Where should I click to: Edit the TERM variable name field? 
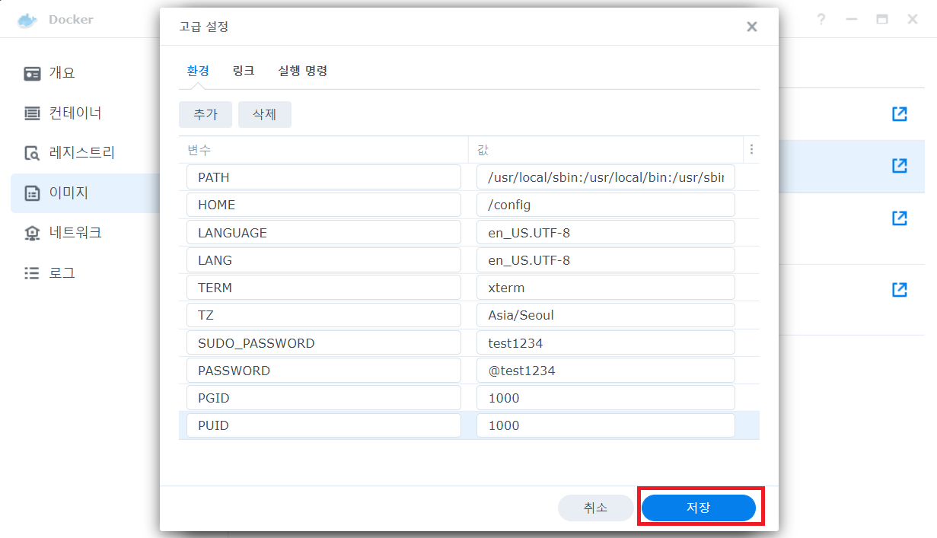tap(323, 288)
